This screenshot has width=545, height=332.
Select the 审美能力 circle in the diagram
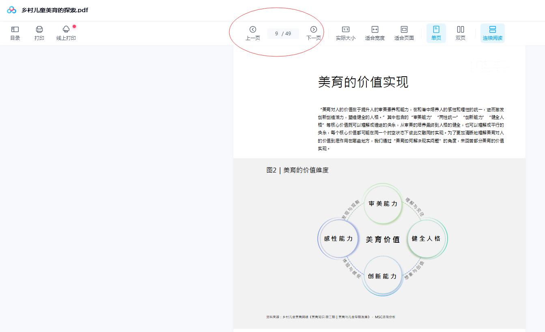pyautogui.click(x=382, y=204)
